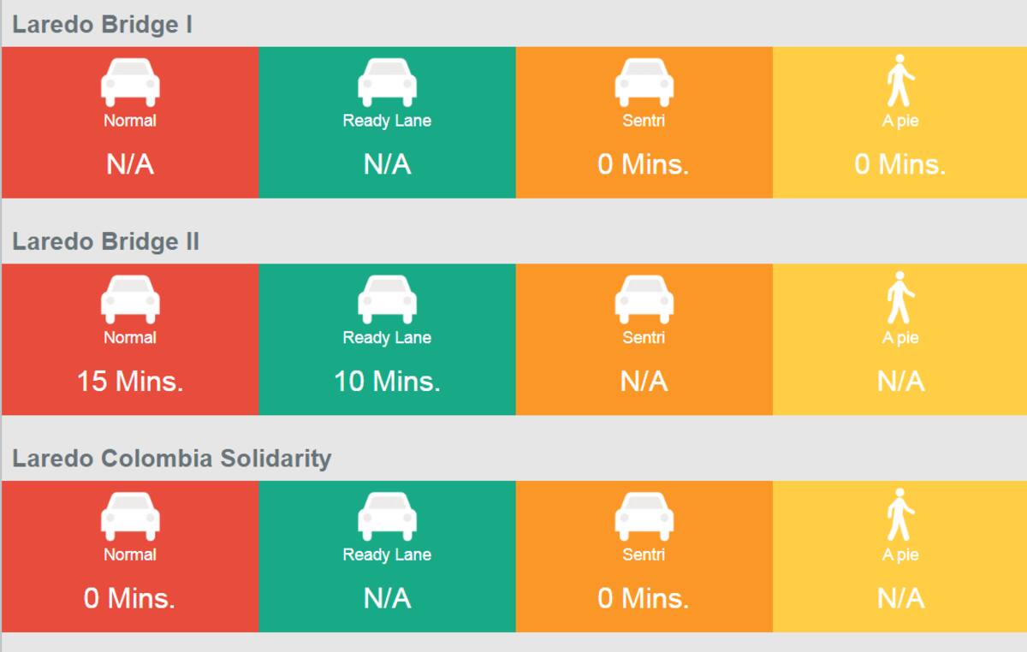Select the red Normal tile showing 0 Mins.
The height and width of the screenshot is (652, 1027).
(x=130, y=556)
